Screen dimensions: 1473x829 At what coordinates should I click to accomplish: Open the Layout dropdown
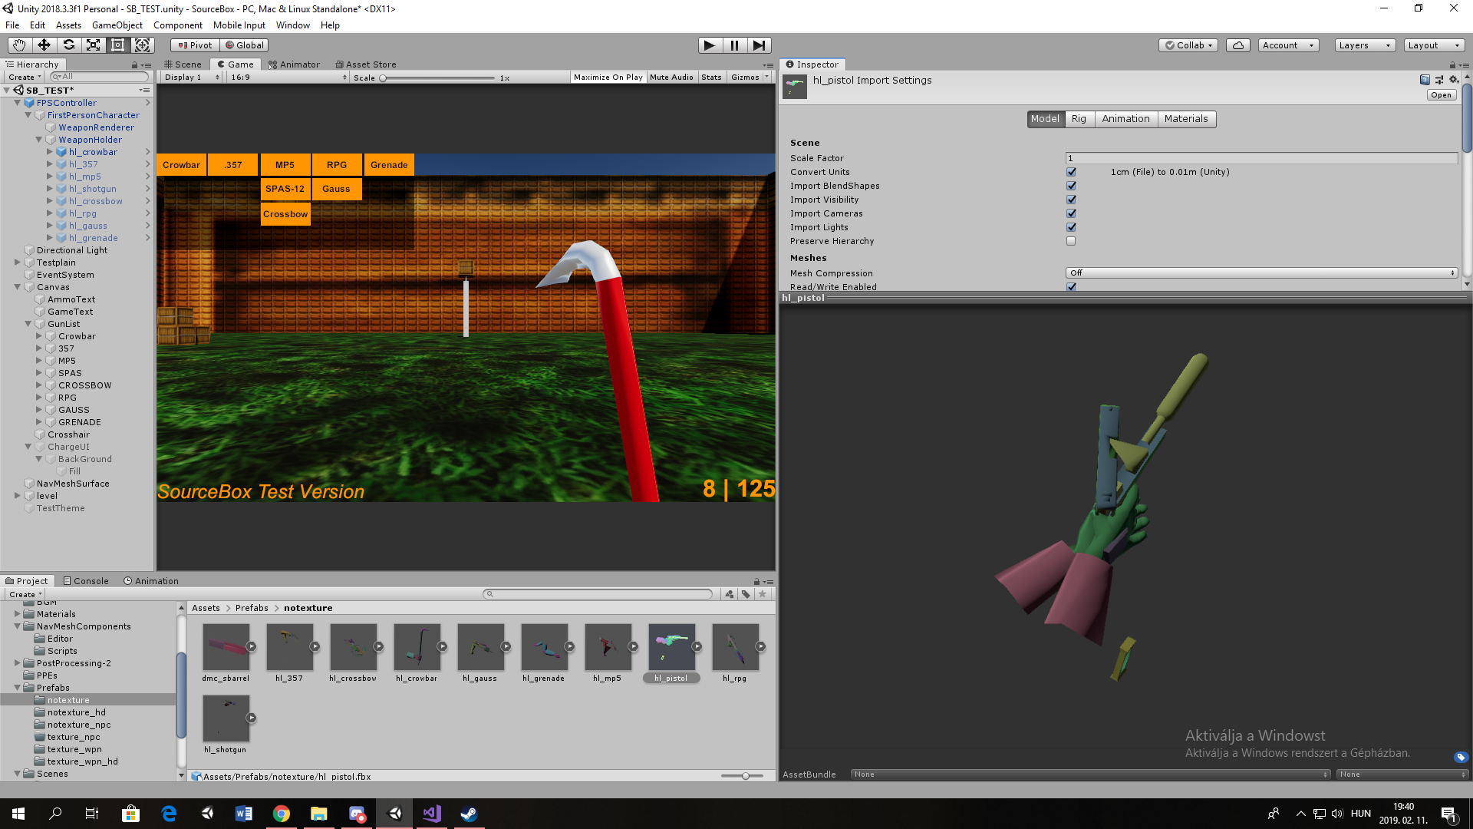(1434, 45)
